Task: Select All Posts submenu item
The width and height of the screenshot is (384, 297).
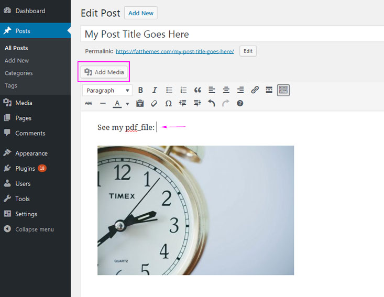Action: 16,48
